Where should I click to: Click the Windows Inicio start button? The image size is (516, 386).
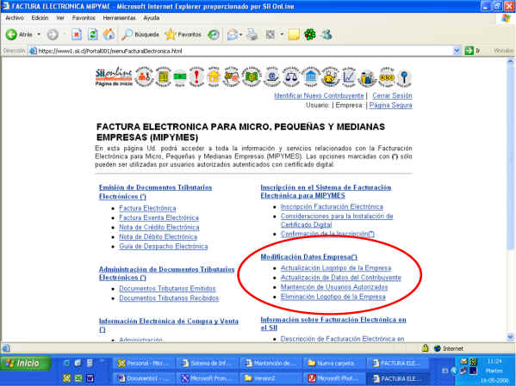[x=26, y=364]
